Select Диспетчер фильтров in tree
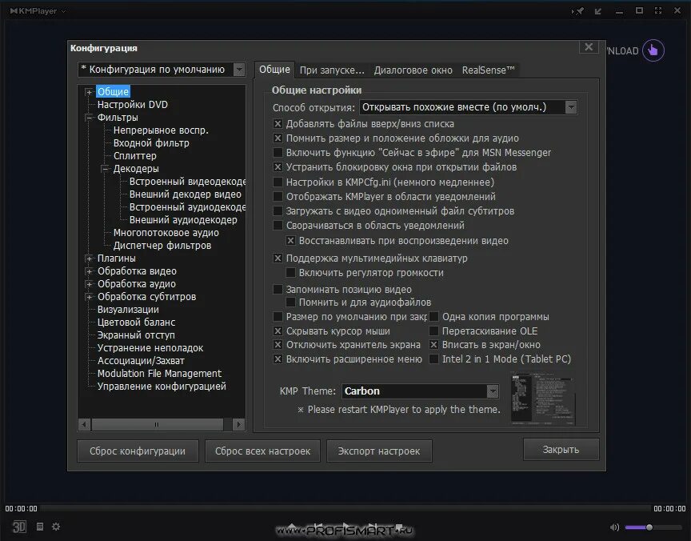Viewport: 691px width, 541px height. 162,245
